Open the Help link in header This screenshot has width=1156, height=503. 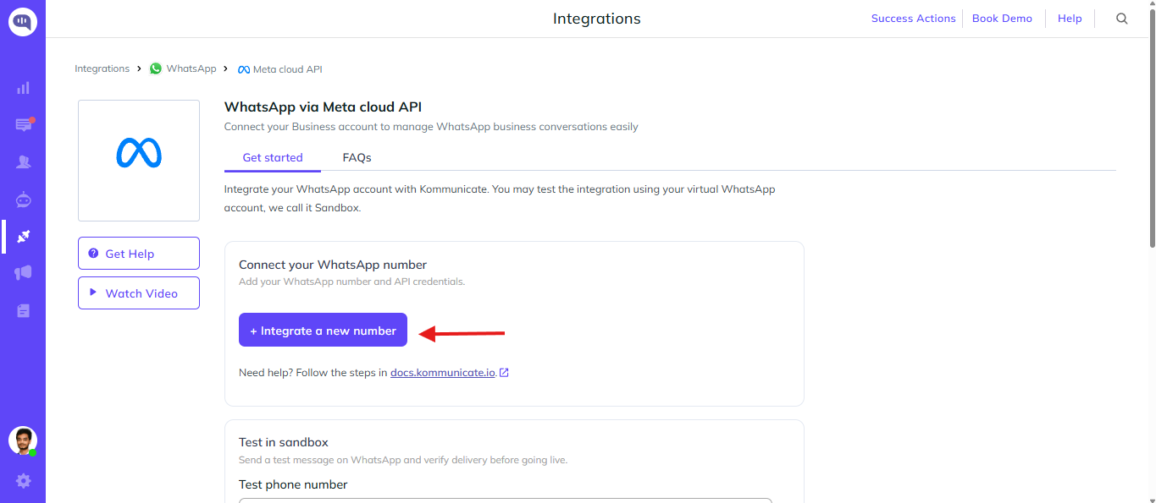tap(1070, 19)
